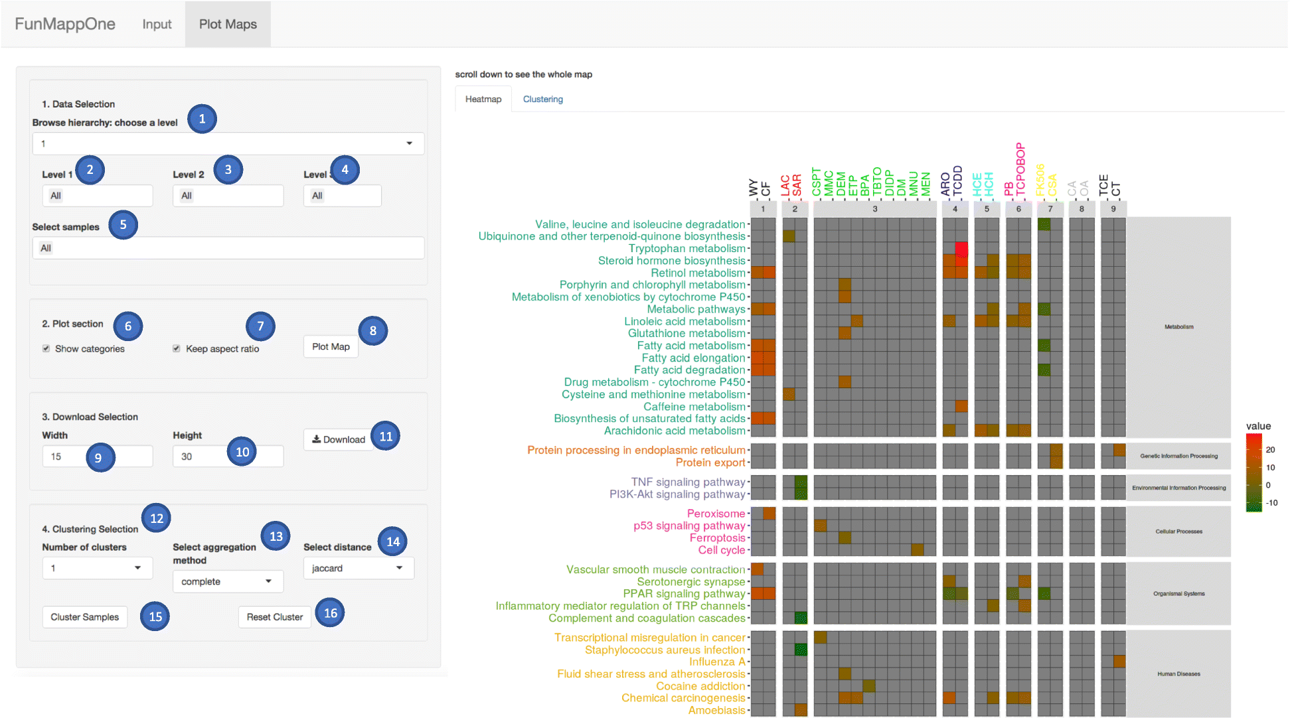Image resolution: width=1290 pixels, height=718 pixels.
Task: Click the TCPOBOP sample column label
Action: point(1020,170)
